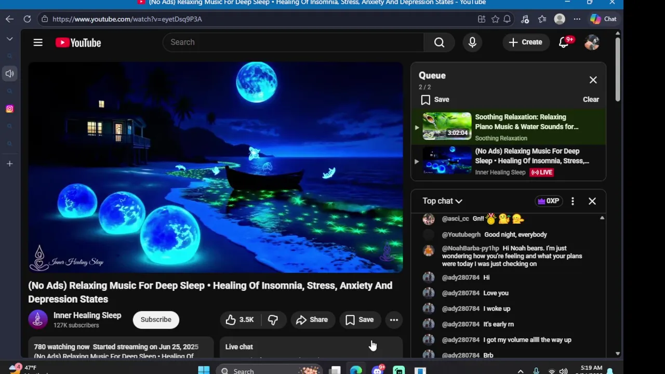Click the address bar URL
This screenshot has height=374, width=665.
click(x=127, y=19)
